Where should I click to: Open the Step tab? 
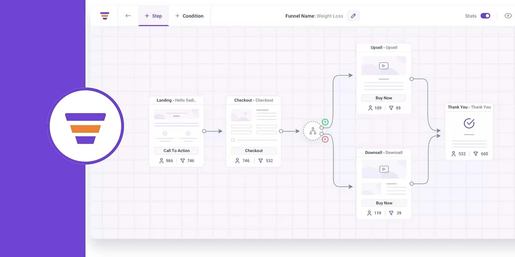[x=153, y=16]
